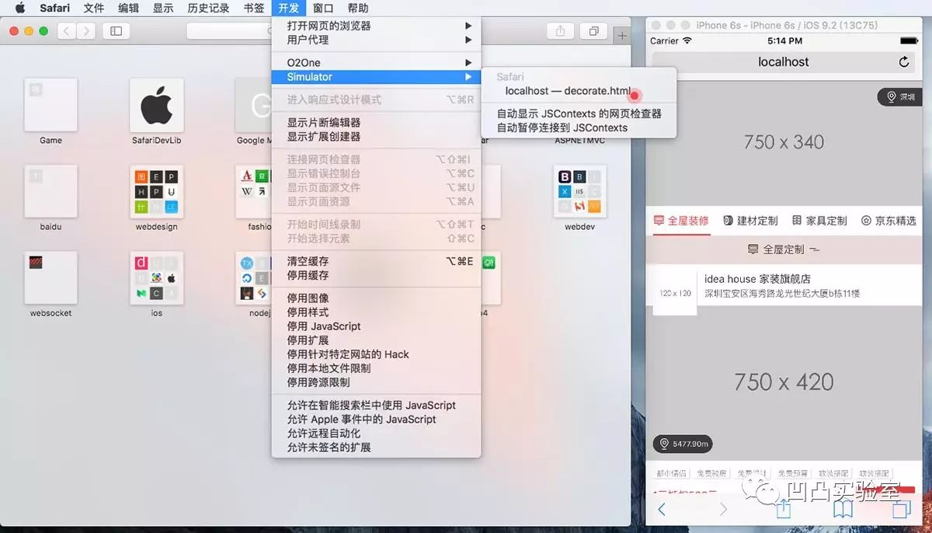The height and width of the screenshot is (533, 932).
Task: Select 停用样式 in the menu
Action: (x=376, y=312)
